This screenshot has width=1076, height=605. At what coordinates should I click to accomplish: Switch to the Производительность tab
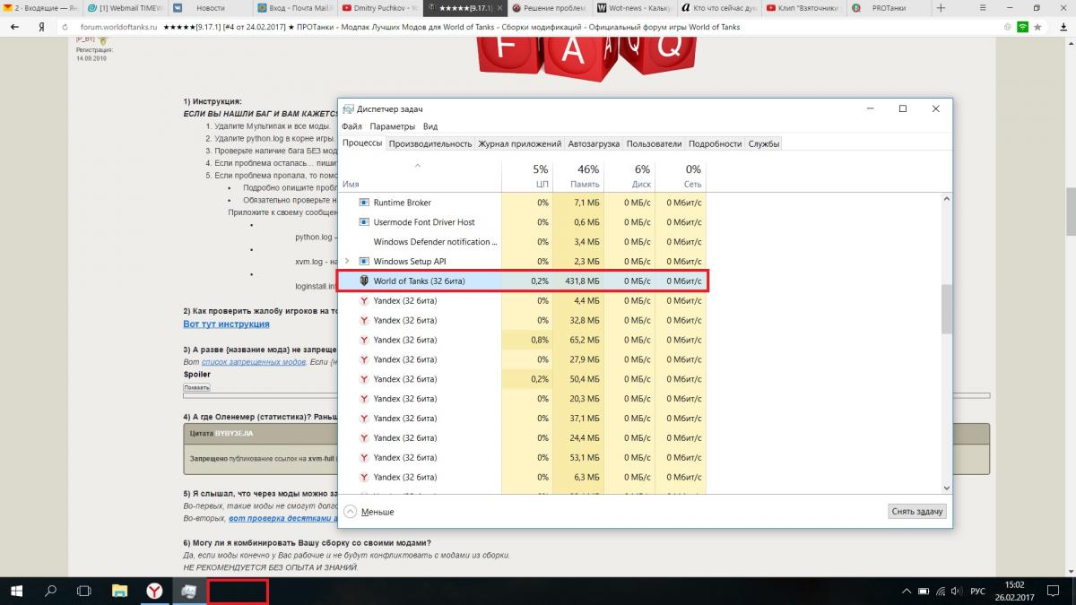(x=430, y=143)
